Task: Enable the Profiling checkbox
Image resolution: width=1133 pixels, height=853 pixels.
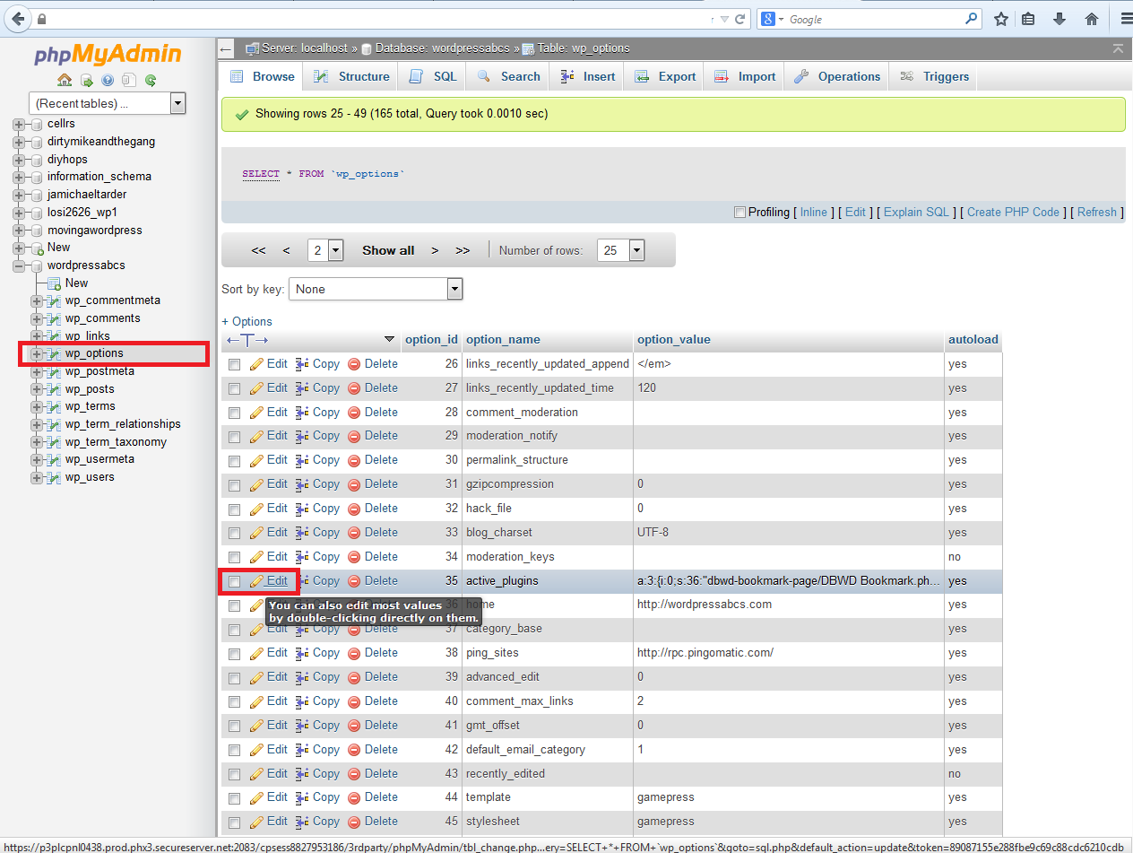Action: 739,213
